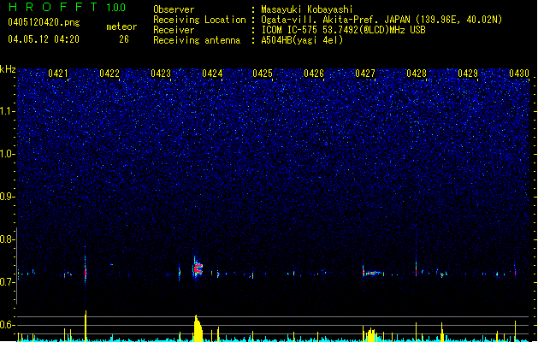Viewport: 538px width, 342px height.
Task: Click the 'meteor' label
Action: (121, 27)
